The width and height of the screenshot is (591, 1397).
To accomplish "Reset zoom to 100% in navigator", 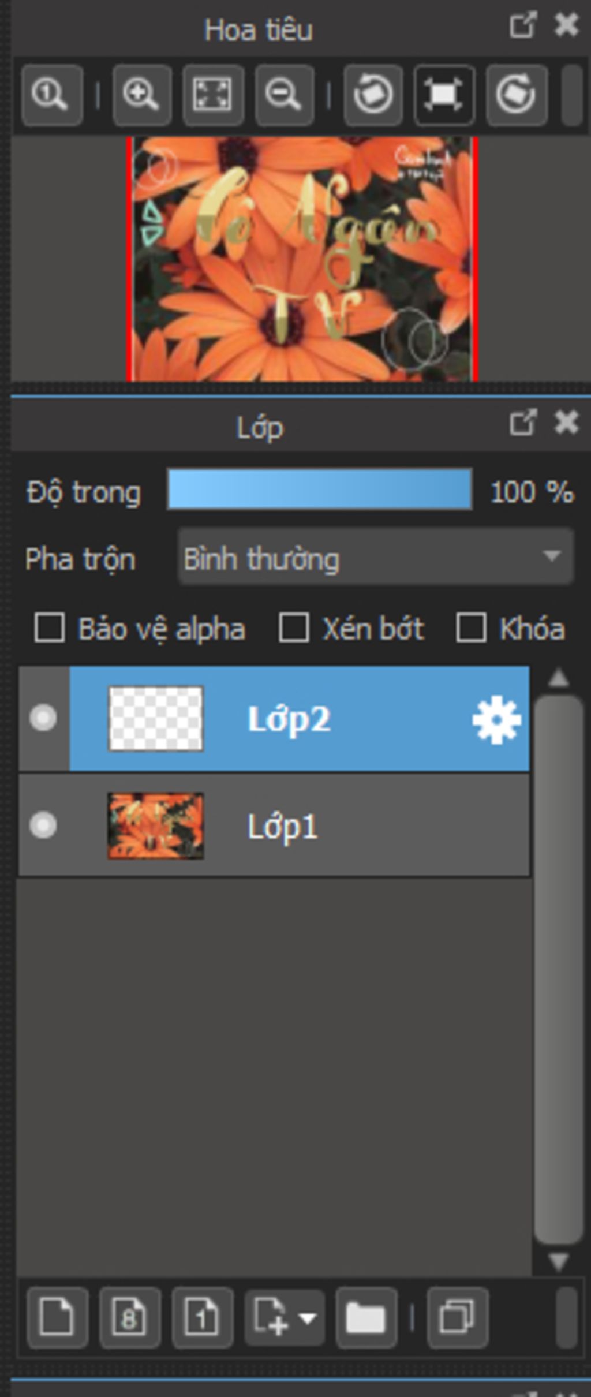I will pyautogui.click(x=52, y=95).
